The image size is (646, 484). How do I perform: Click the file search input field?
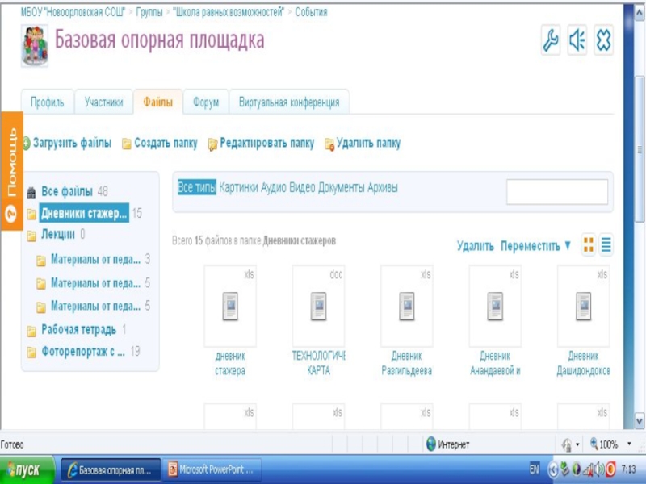point(557,192)
